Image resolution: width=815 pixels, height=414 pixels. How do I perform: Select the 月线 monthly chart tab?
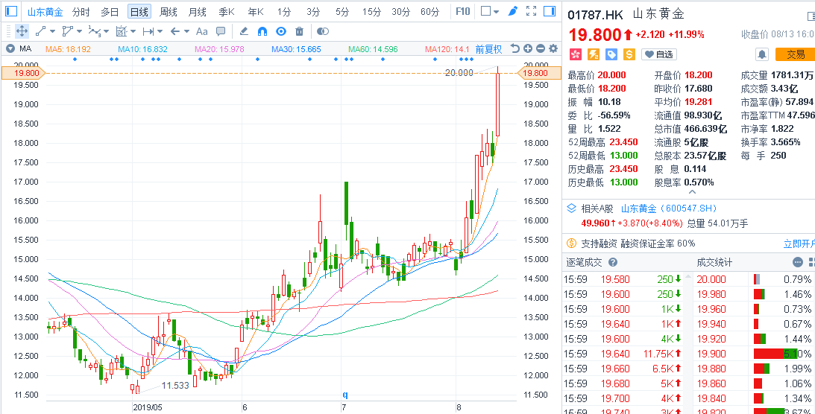(x=198, y=11)
